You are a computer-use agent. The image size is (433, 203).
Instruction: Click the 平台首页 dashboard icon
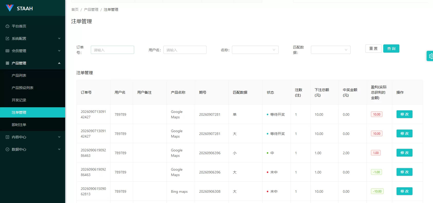click(7, 26)
